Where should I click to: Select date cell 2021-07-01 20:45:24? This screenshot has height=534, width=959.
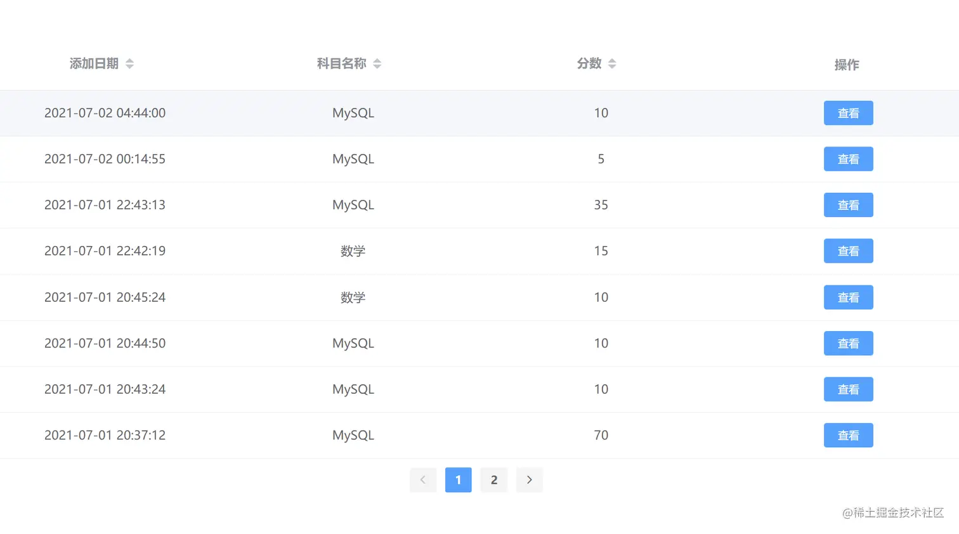pyautogui.click(x=105, y=297)
